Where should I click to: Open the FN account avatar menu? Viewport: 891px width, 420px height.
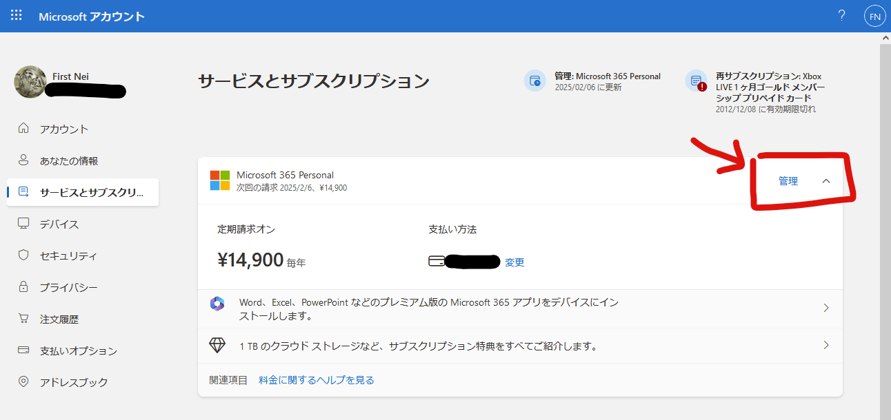(874, 16)
